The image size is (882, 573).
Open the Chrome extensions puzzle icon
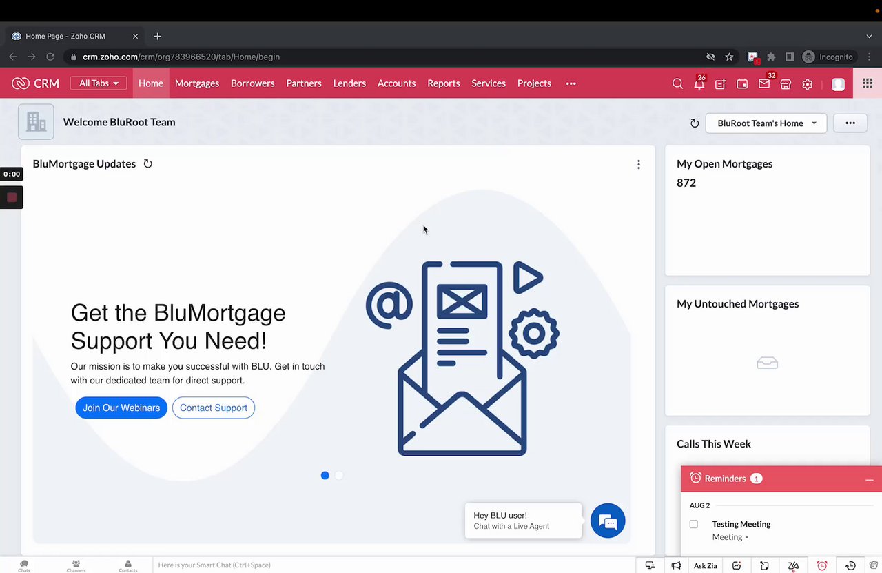[x=771, y=57]
